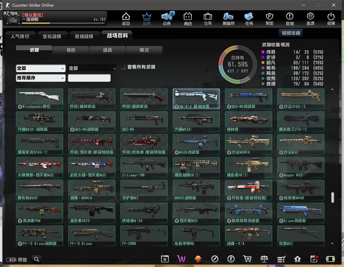Click the weapon list scrollbar thumb
The height and width of the screenshot is (267, 344).
pyautogui.click(x=332, y=198)
